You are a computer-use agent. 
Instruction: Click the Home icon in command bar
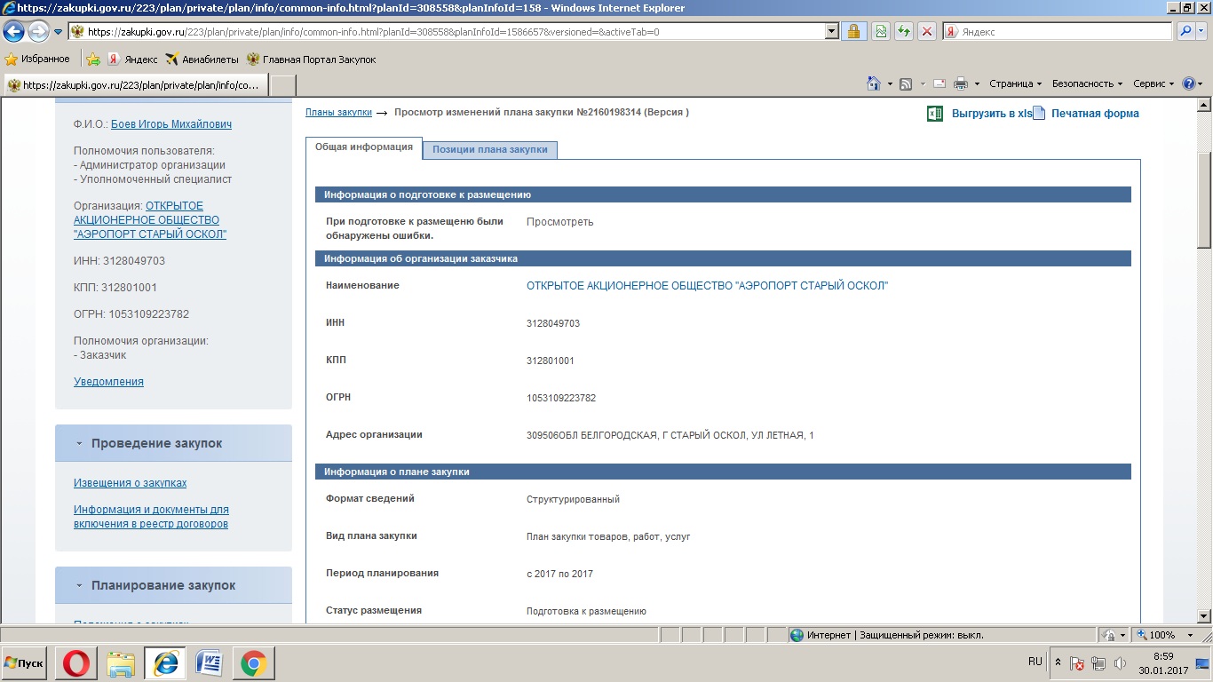click(x=874, y=83)
